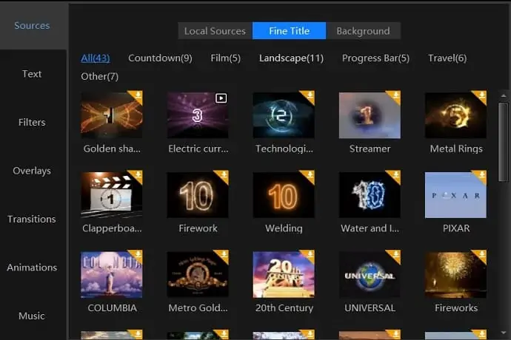Select the Metro Gold... thumbnail
The height and width of the screenshot is (340, 511).
coord(198,275)
